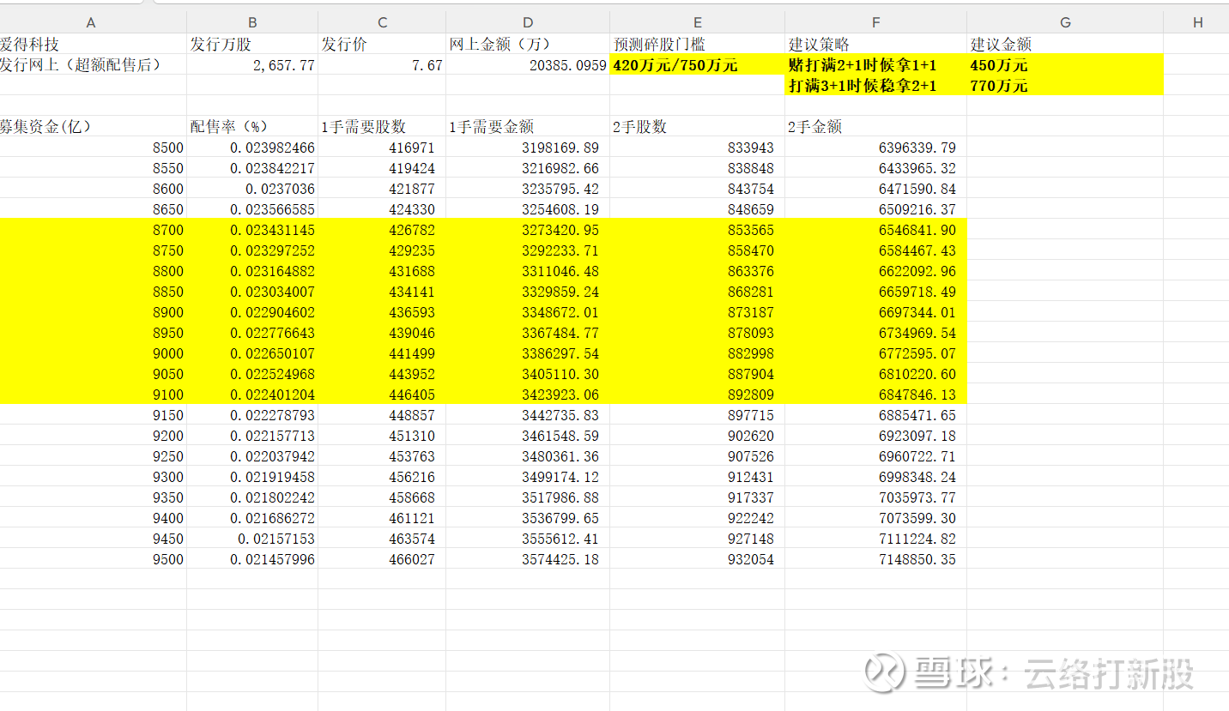Viewport: 1229px width, 711px height.
Task: Click yellow cell 420万元/750万元
Action: pos(697,65)
